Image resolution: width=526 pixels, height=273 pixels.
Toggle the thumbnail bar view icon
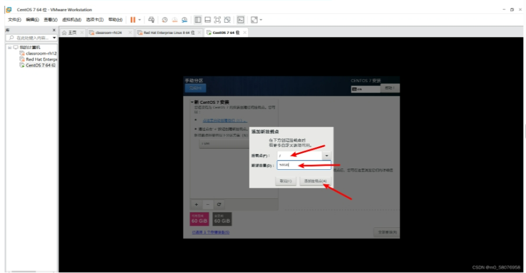(x=207, y=20)
